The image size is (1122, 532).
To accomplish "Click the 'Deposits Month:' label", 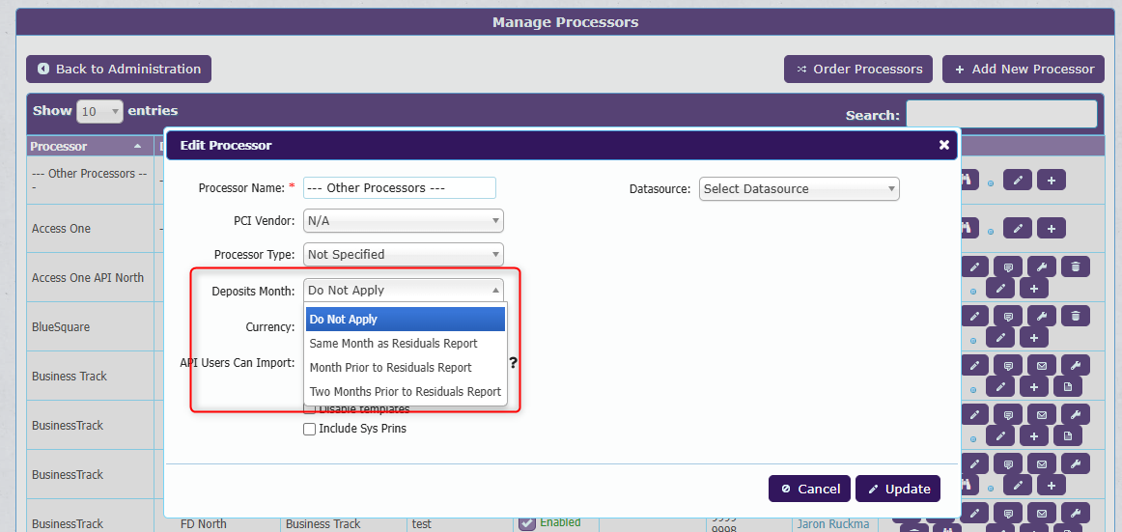I will (253, 291).
